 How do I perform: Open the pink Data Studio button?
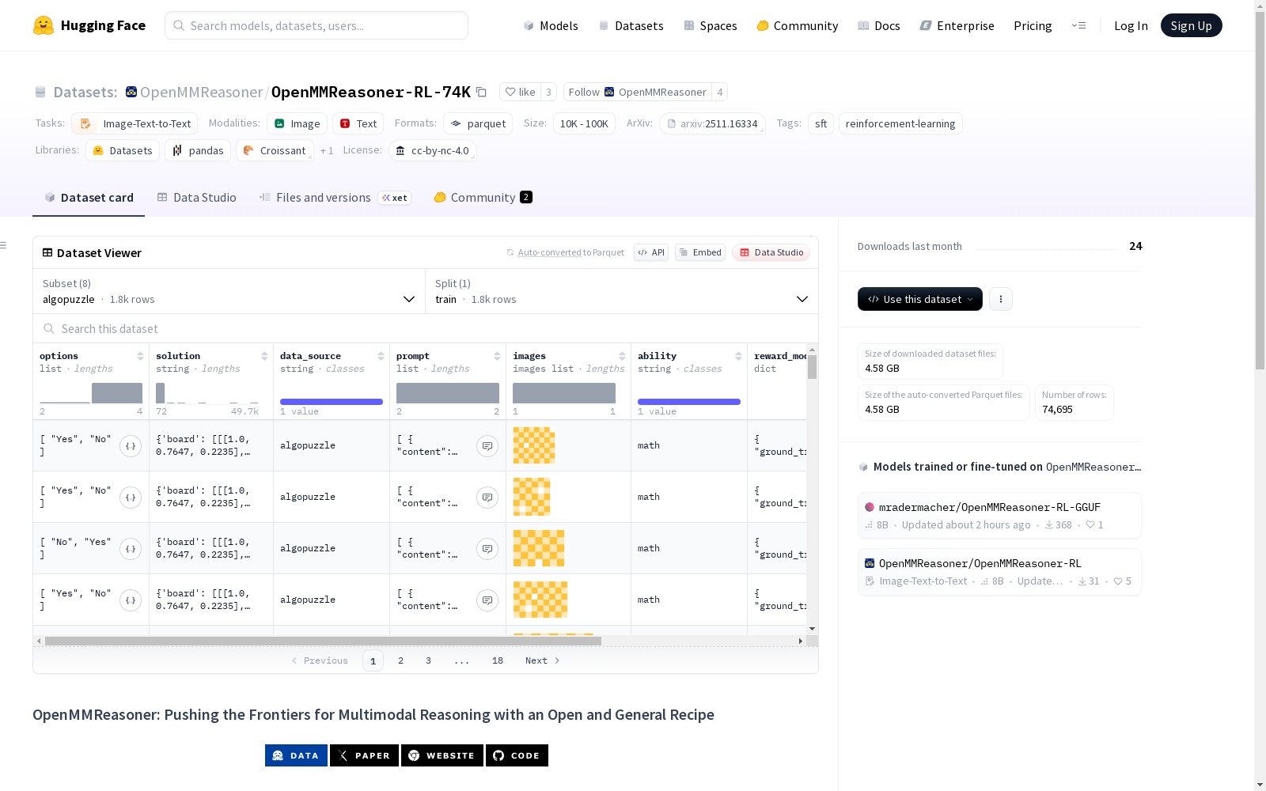pos(771,252)
